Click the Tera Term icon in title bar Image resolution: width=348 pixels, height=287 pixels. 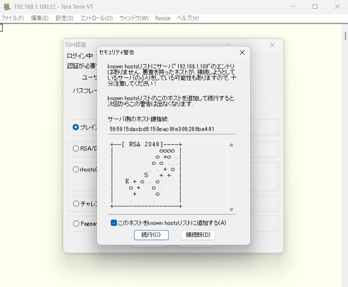(7, 7)
